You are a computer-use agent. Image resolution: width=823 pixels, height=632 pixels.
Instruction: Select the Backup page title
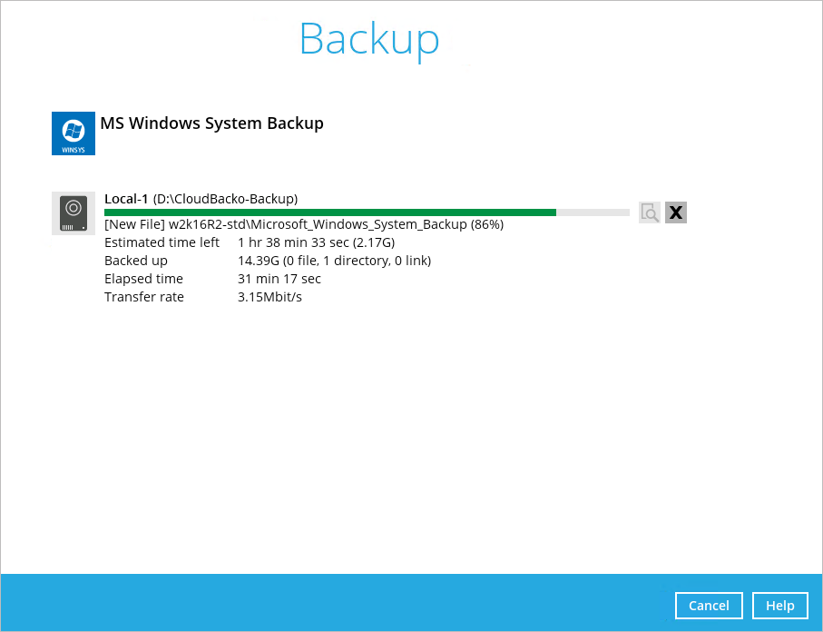[x=368, y=39]
